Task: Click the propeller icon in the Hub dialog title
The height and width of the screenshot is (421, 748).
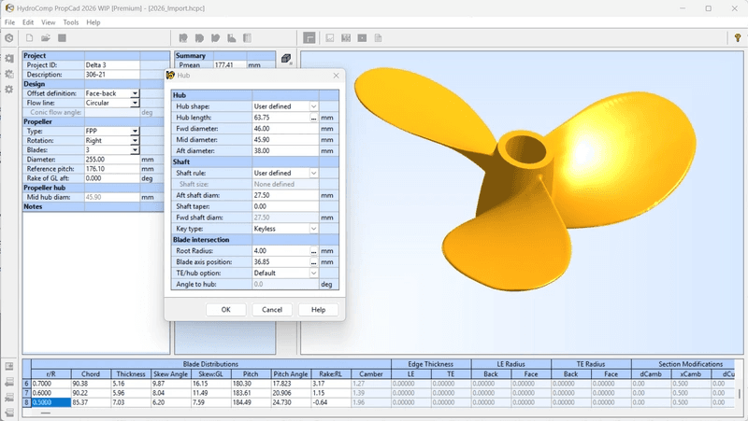Action: [170, 76]
